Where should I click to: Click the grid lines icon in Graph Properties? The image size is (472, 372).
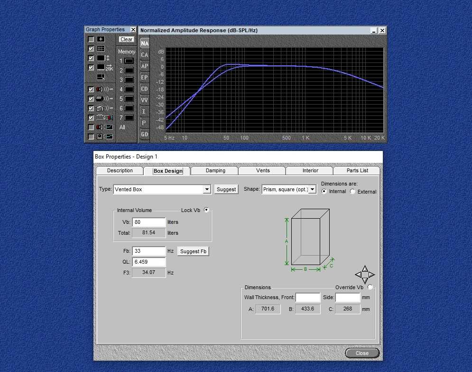(101, 48)
